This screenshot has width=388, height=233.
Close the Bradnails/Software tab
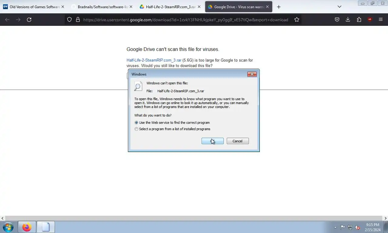(131, 7)
